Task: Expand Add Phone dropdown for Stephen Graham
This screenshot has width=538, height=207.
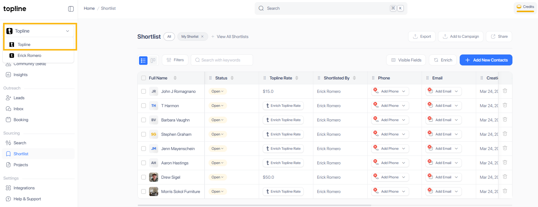Action: 404,134
